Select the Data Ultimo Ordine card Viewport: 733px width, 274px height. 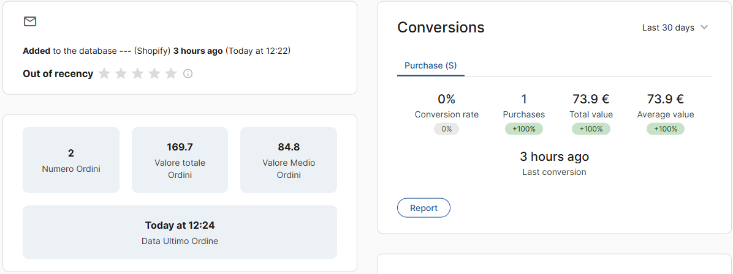coord(180,232)
